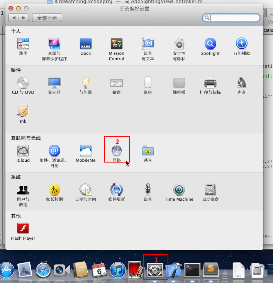The image size is (273, 283).
Task: Open FaceTime from the Dock
Action: pos(62,270)
